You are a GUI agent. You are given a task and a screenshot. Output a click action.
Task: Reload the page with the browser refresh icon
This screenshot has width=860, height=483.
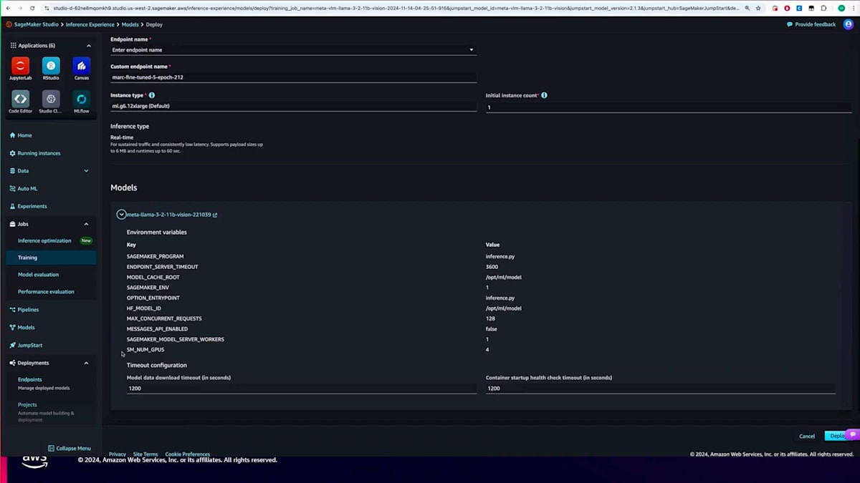[33, 8]
